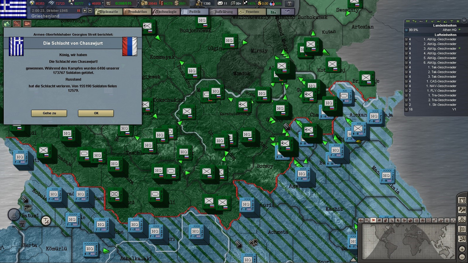
Task: Expand the 1. NAV-Geschwader entry
Action: pyautogui.click(x=406, y=86)
